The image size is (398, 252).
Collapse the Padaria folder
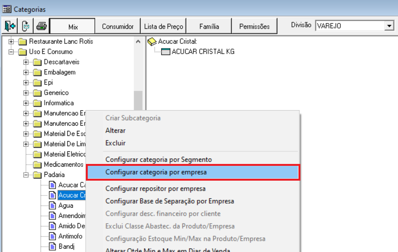coord(26,175)
